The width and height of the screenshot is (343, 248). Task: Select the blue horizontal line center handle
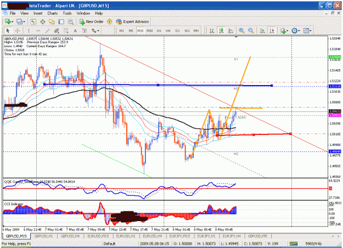tap(158, 85)
